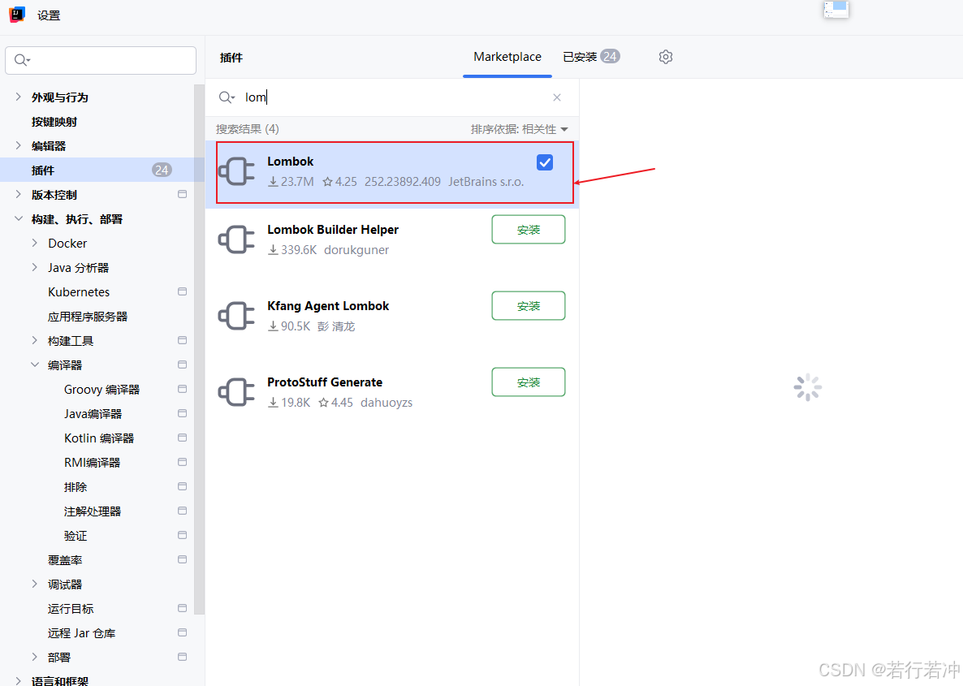Open 应用程序服务器 settings page
The image size is (963, 686).
tap(88, 317)
